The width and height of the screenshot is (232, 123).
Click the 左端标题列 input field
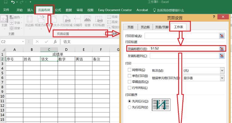click(184, 56)
